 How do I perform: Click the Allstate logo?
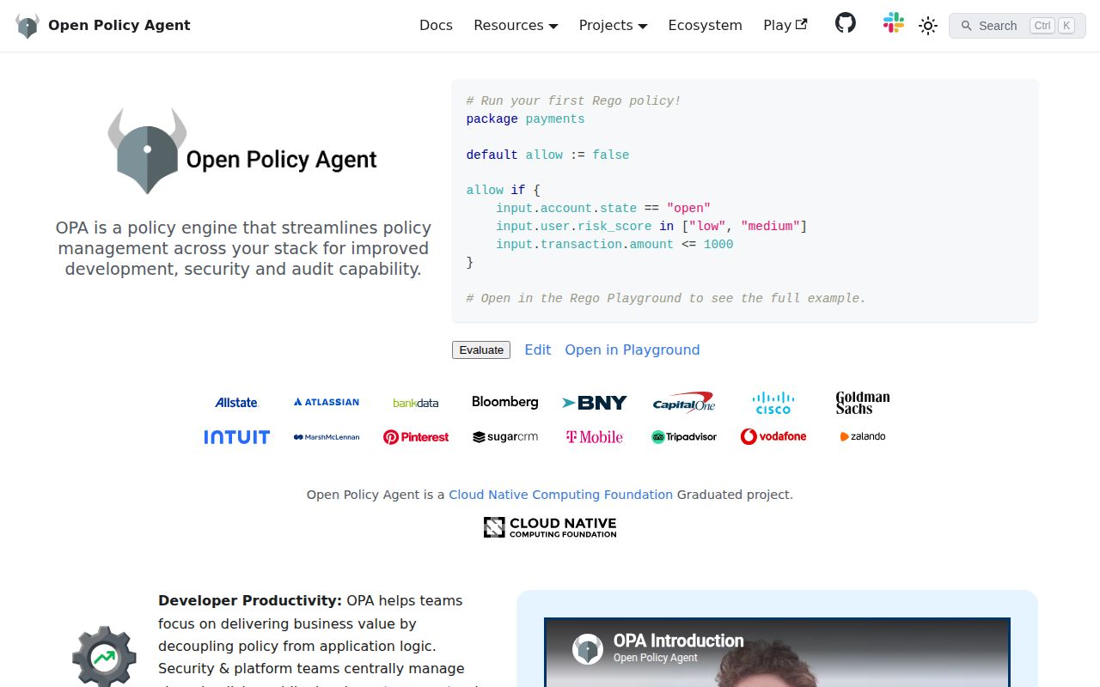click(236, 402)
